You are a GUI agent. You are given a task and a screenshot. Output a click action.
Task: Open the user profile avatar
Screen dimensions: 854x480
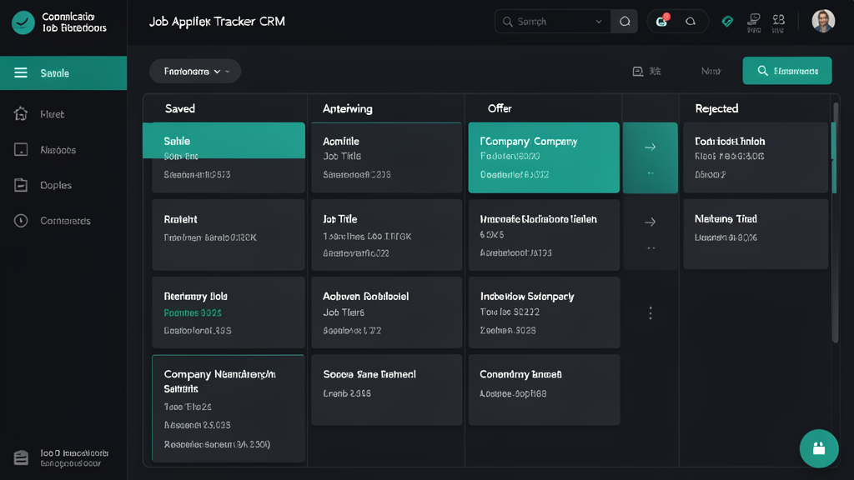[x=823, y=21]
